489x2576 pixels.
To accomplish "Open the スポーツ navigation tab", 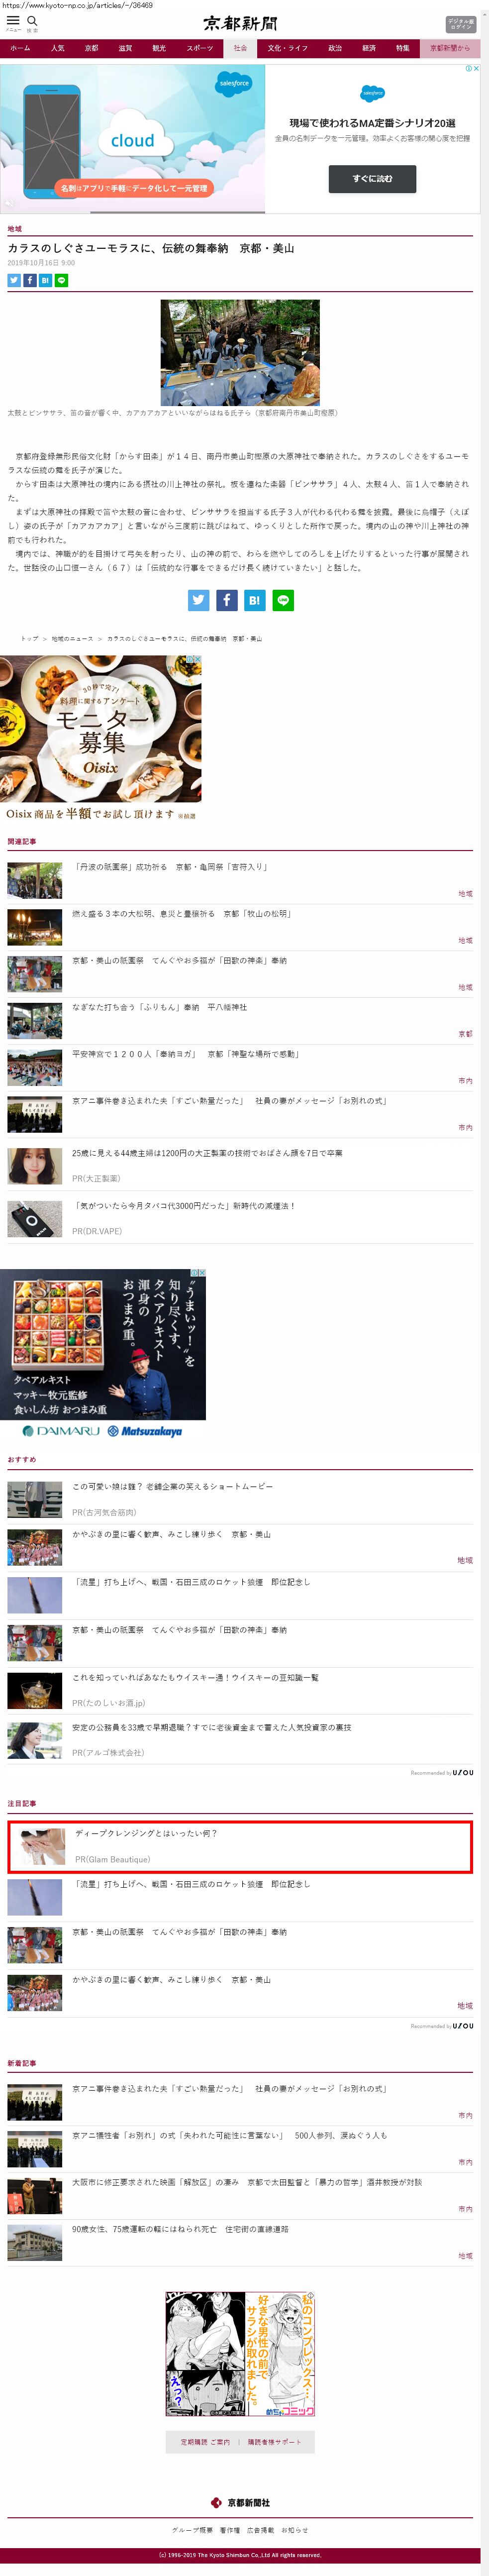I will pyautogui.click(x=199, y=48).
